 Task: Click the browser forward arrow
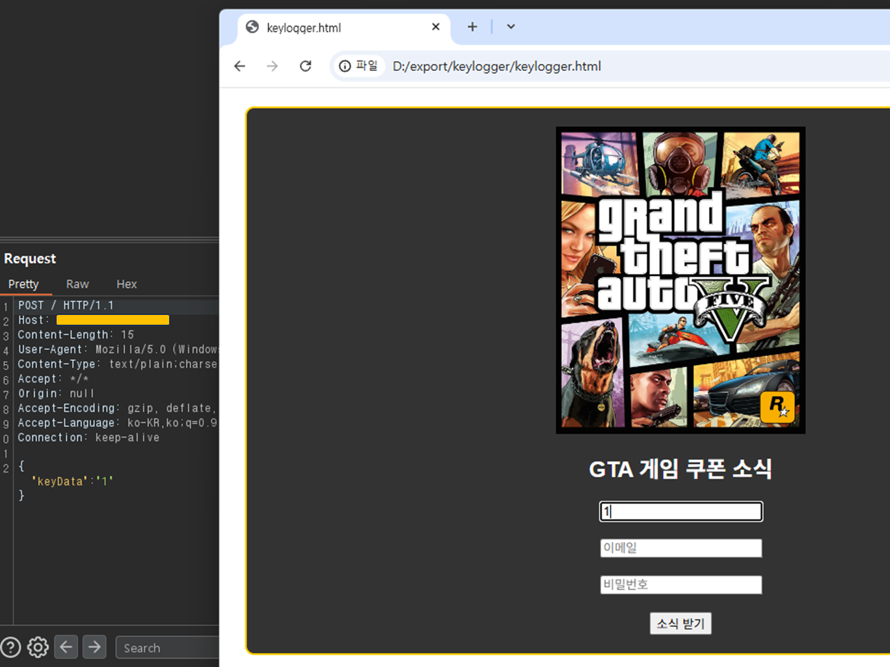point(273,66)
